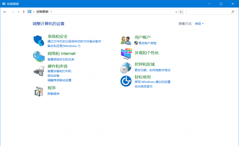Open the 轻松使用 ease of access icon
The height and width of the screenshot is (146, 239).
126,81
